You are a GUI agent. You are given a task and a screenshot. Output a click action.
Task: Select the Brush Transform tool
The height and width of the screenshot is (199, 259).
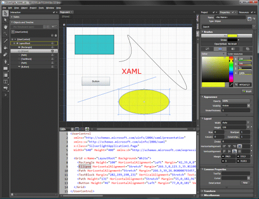5,54
